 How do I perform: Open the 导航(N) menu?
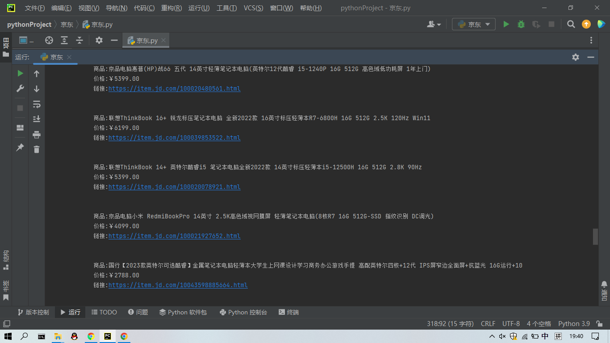pos(117,8)
